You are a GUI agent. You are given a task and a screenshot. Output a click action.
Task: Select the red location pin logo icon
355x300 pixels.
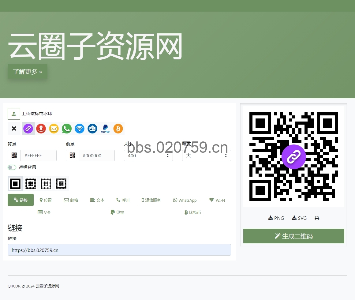pyautogui.click(x=41, y=129)
